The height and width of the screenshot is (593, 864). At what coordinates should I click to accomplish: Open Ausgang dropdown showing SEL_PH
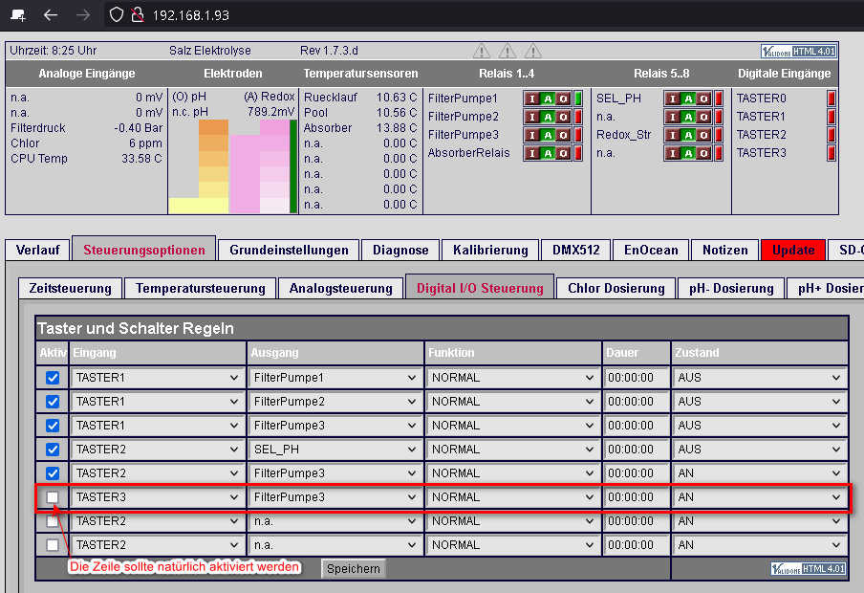click(x=335, y=450)
